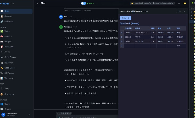This screenshot has height=118, width=195.
Task: Close the xlsx file preview panel
Action: click(185, 11)
